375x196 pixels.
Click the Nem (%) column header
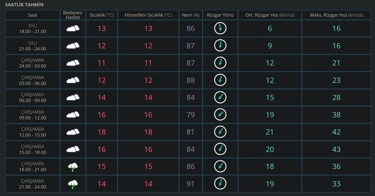191,15
